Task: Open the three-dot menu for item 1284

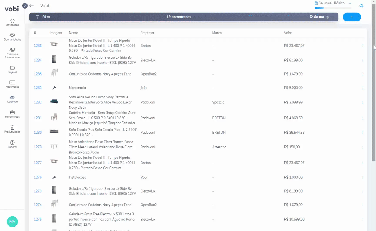Action: (x=362, y=61)
